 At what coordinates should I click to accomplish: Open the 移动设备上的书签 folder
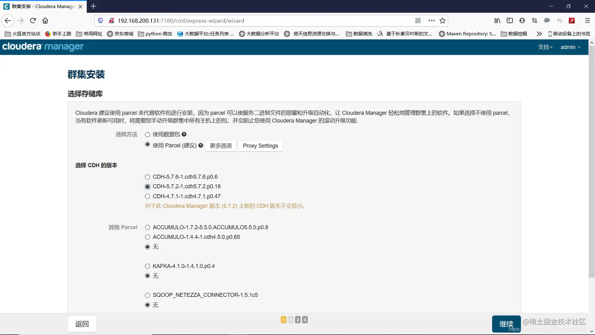[569, 34]
